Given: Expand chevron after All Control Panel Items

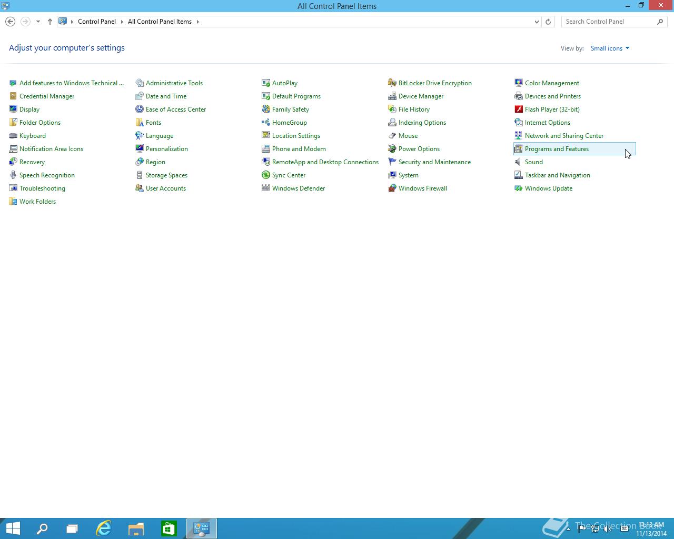Looking at the screenshot, I should coord(198,22).
